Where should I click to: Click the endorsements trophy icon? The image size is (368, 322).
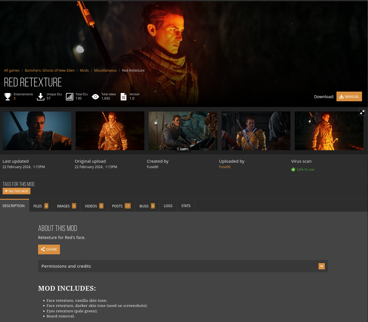pos(8,97)
